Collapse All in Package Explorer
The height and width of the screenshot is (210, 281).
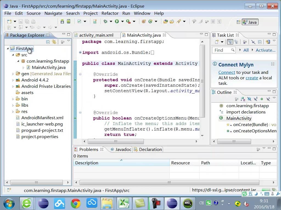coord(48,42)
